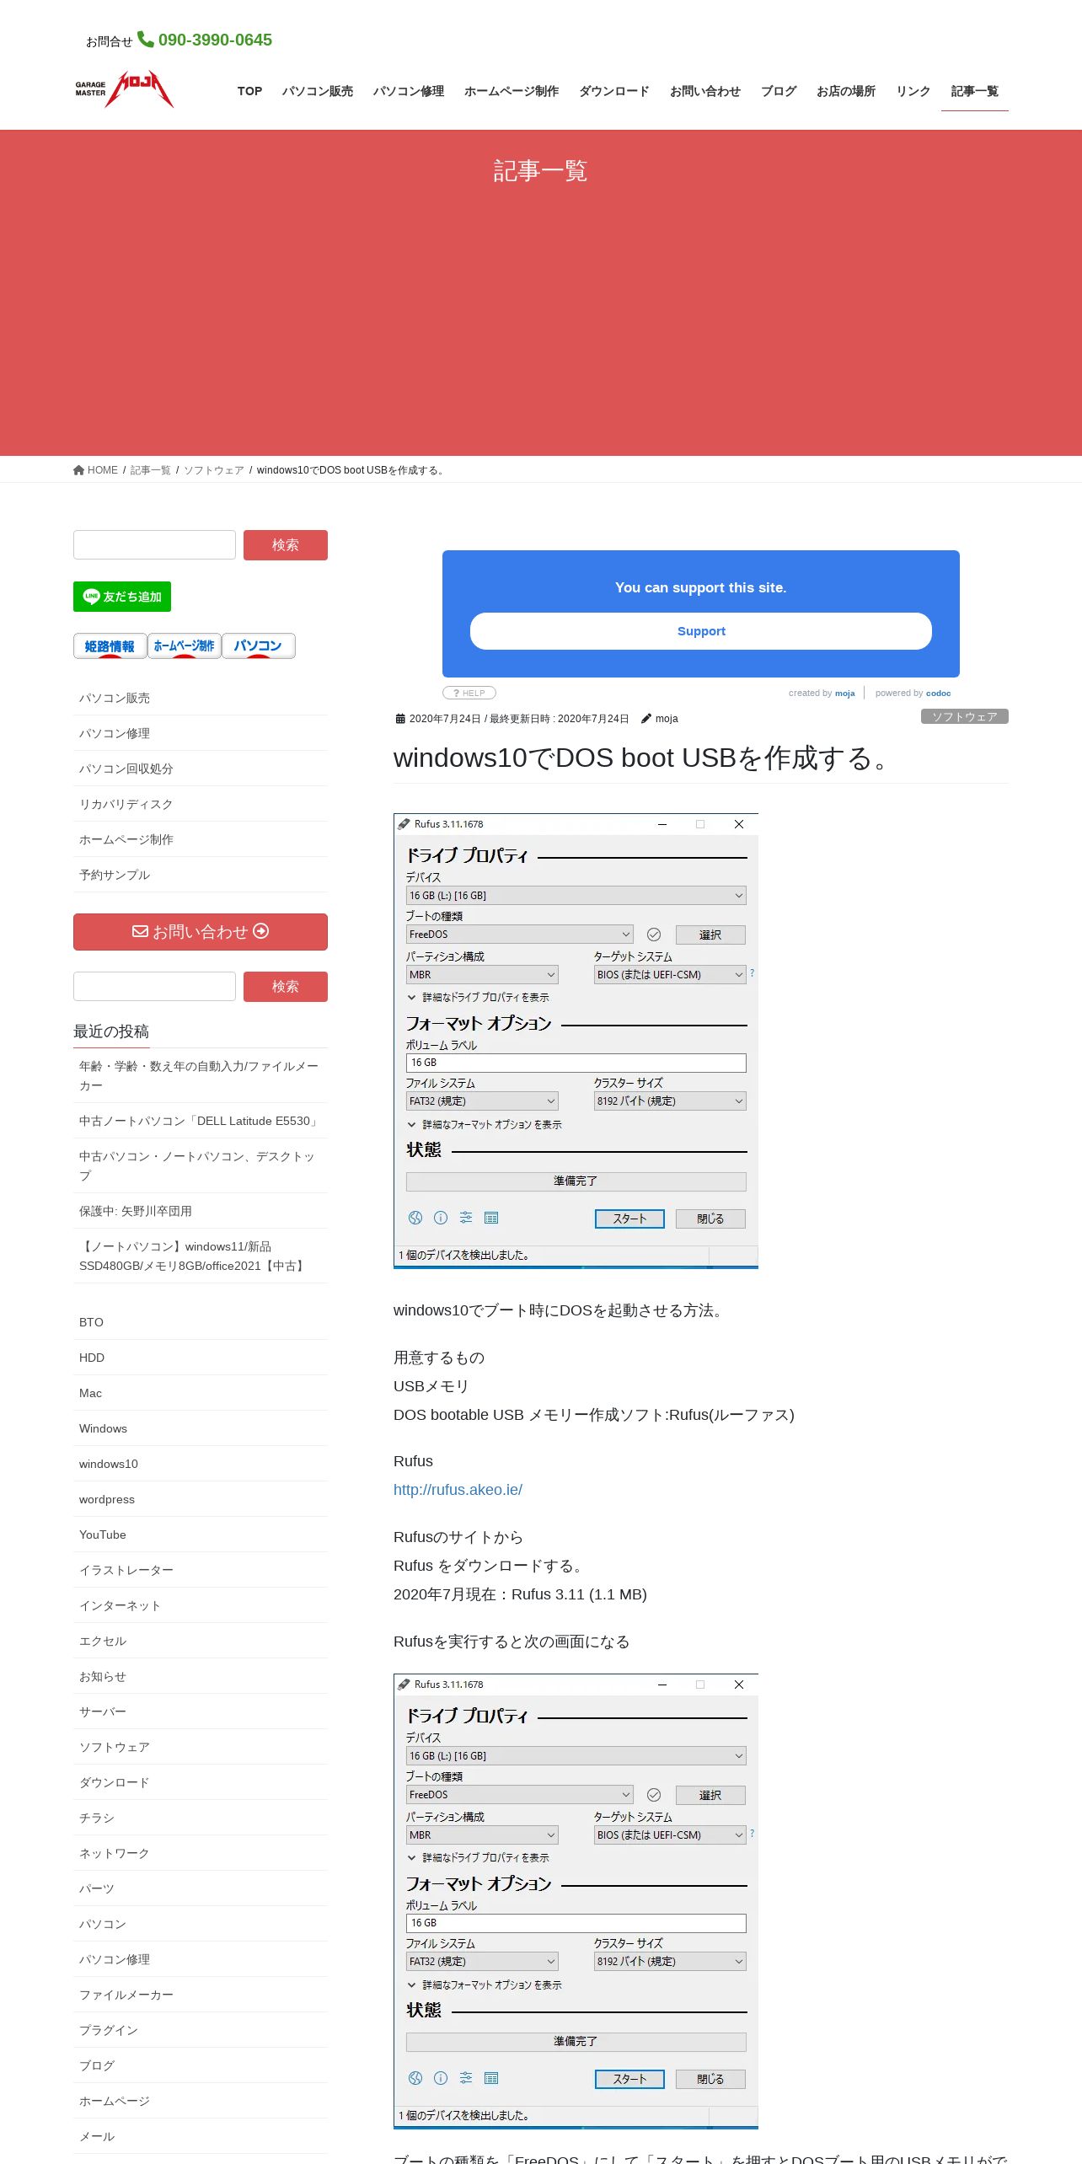The height and width of the screenshot is (2164, 1082).
Task: Click the Garage Master MOJA logo
Action: coord(124,88)
